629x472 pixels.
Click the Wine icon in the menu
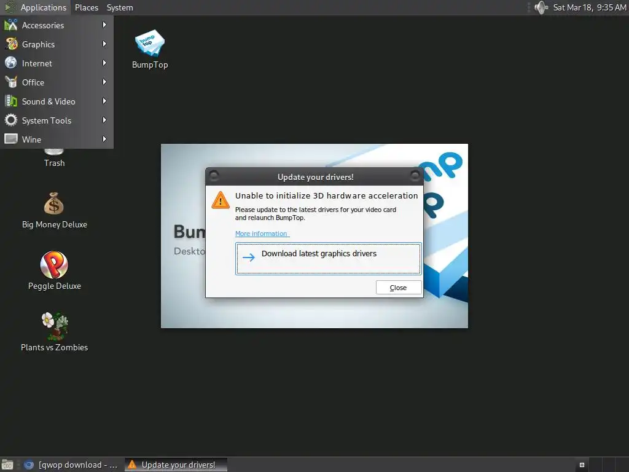11,139
